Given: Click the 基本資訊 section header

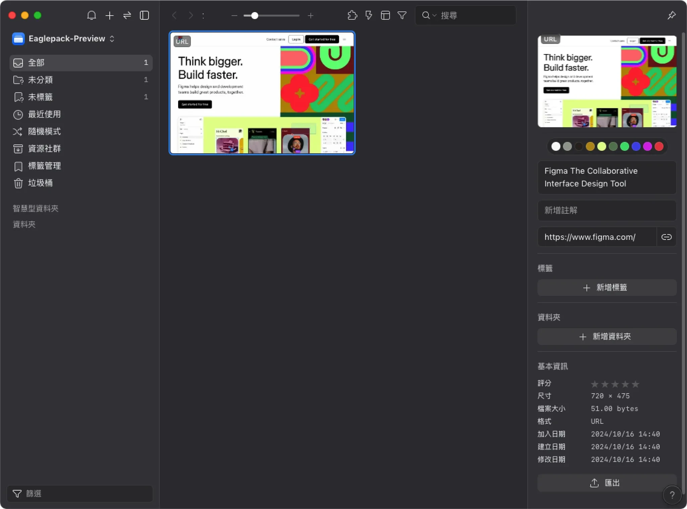Looking at the screenshot, I should click(x=552, y=366).
